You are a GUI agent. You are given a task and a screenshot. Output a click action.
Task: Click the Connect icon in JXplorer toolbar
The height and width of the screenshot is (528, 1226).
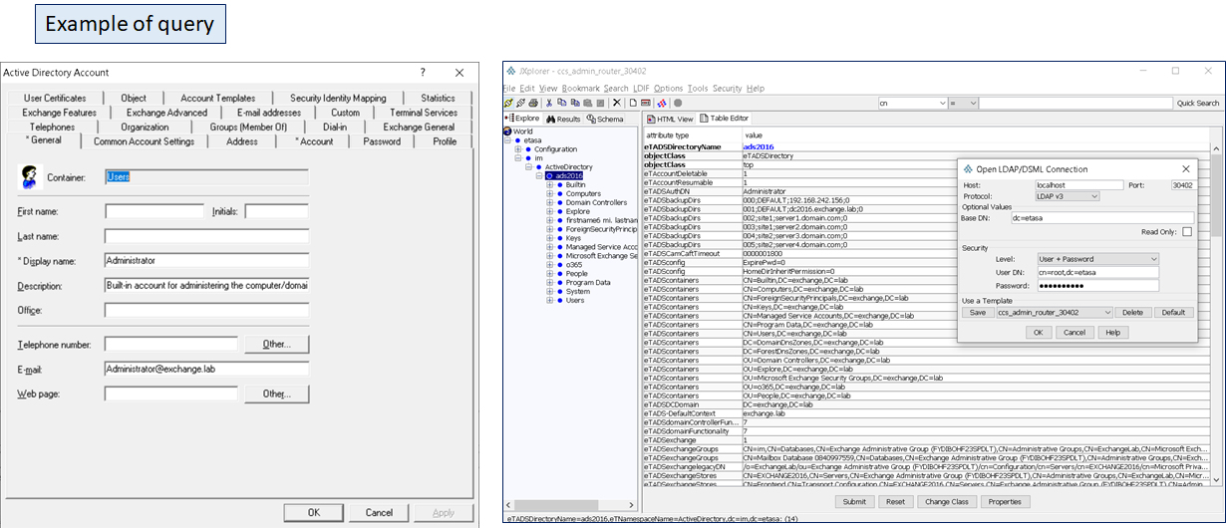pyautogui.click(x=509, y=103)
